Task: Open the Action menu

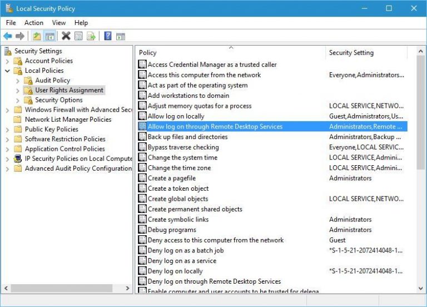Action: tap(34, 23)
